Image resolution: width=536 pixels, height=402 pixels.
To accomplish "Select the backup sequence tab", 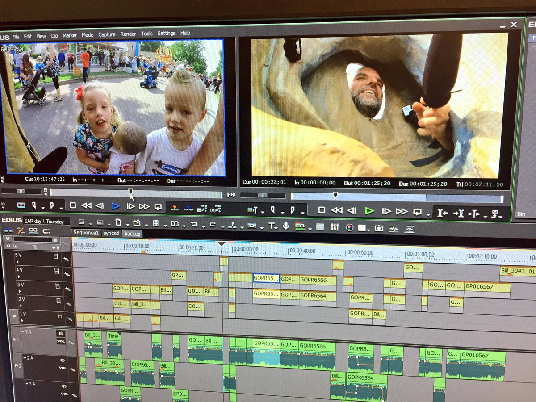I will (132, 234).
